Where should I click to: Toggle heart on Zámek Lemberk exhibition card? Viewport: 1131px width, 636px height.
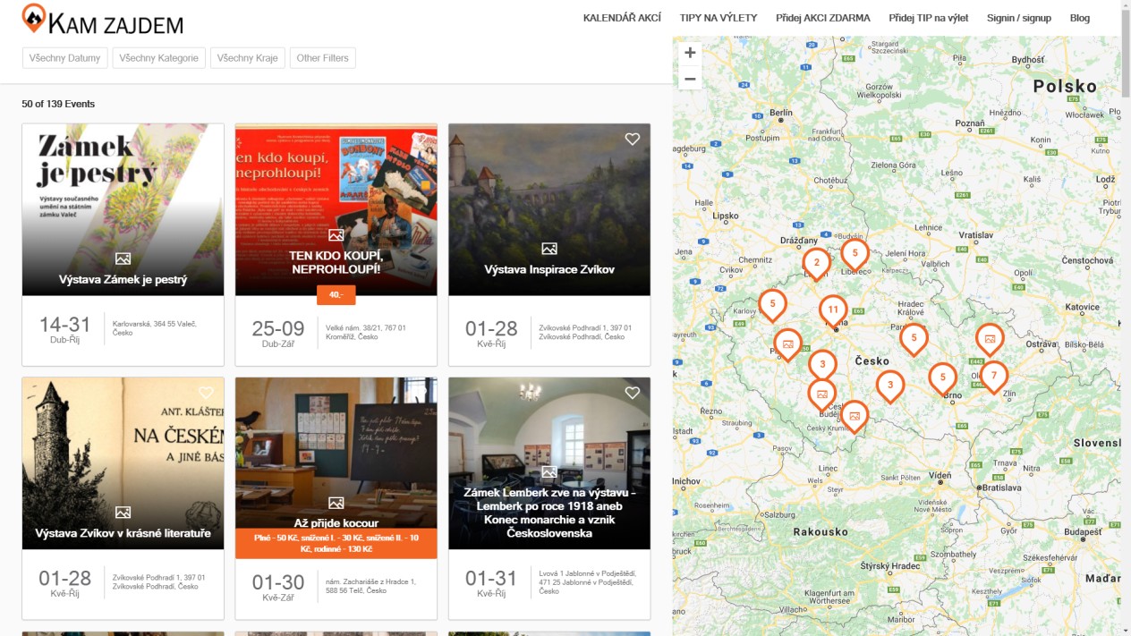click(633, 393)
